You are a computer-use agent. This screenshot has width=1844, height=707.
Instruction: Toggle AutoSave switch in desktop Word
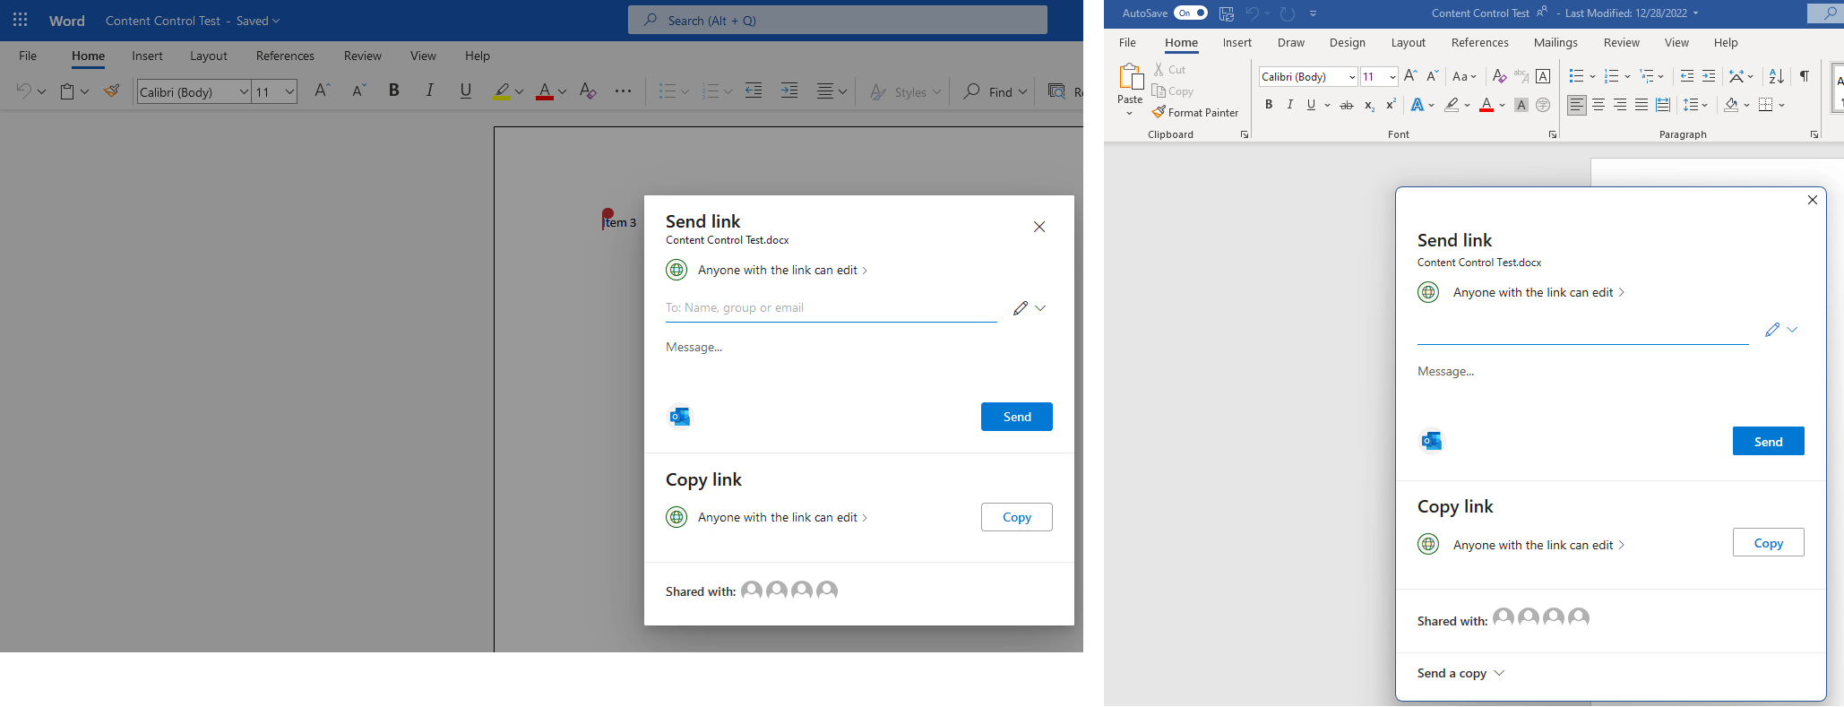pos(1191,13)
